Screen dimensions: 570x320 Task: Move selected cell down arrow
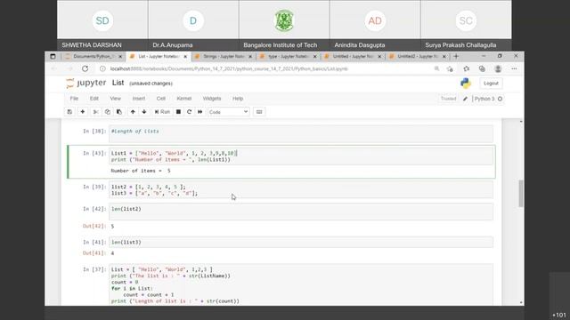coord(144,112)
